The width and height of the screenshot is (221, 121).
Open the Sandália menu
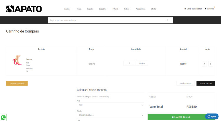pos(67,9)
